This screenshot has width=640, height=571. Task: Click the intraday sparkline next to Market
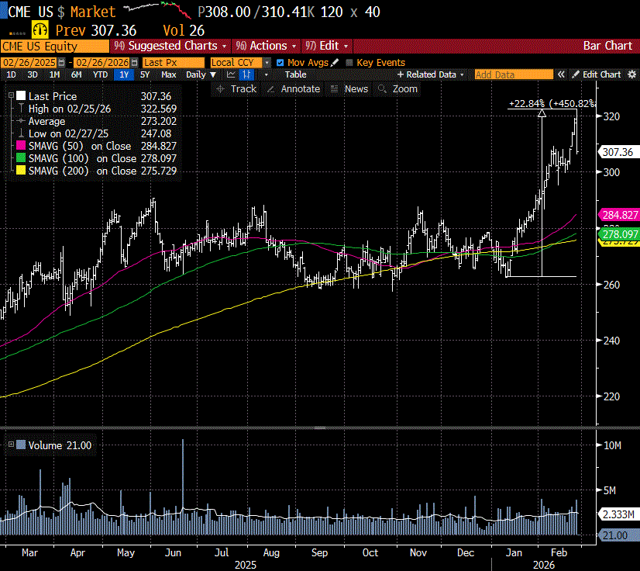click(157, 10)
